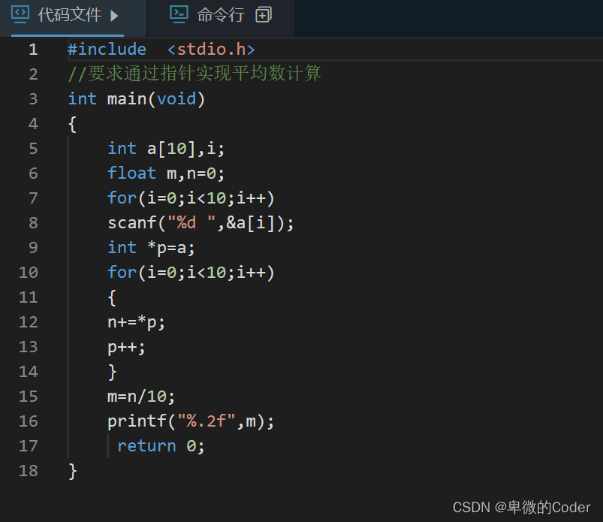Select line number 3 in gutter

point(34,99)
